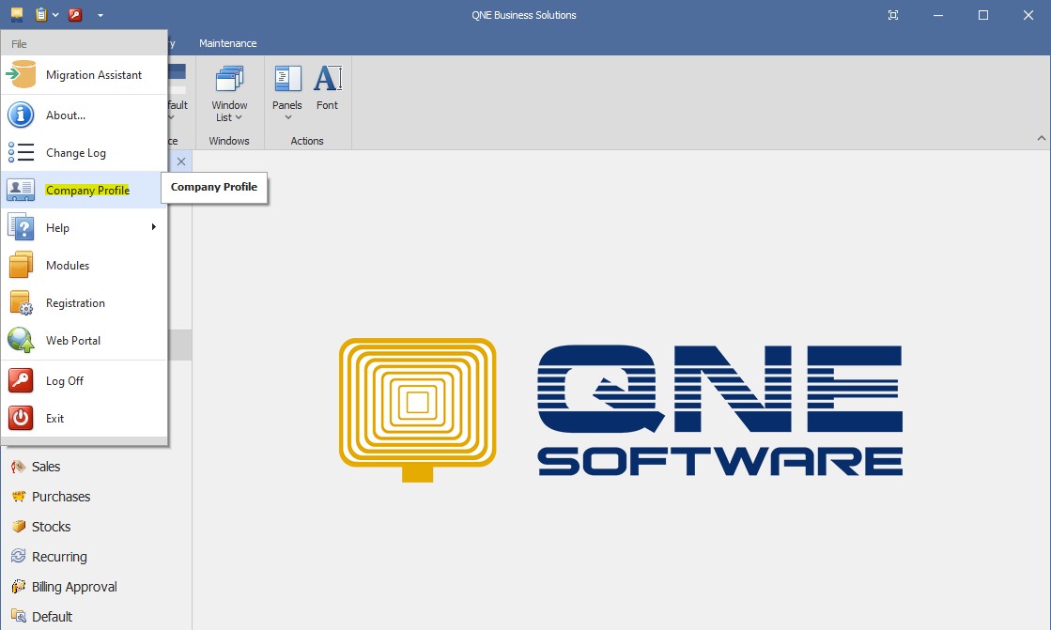Click the red key title bar icon

point(75,15)
